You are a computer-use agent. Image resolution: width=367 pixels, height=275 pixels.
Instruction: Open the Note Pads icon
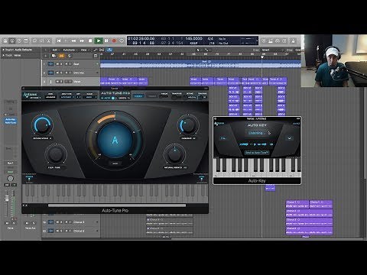[271, 40]
